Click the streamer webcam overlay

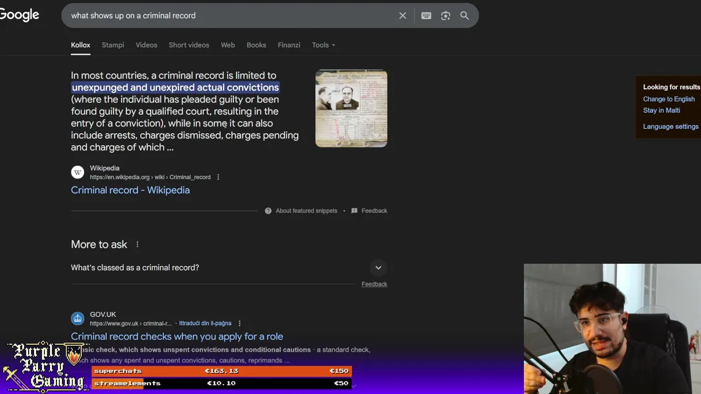(x=612, y=329)
